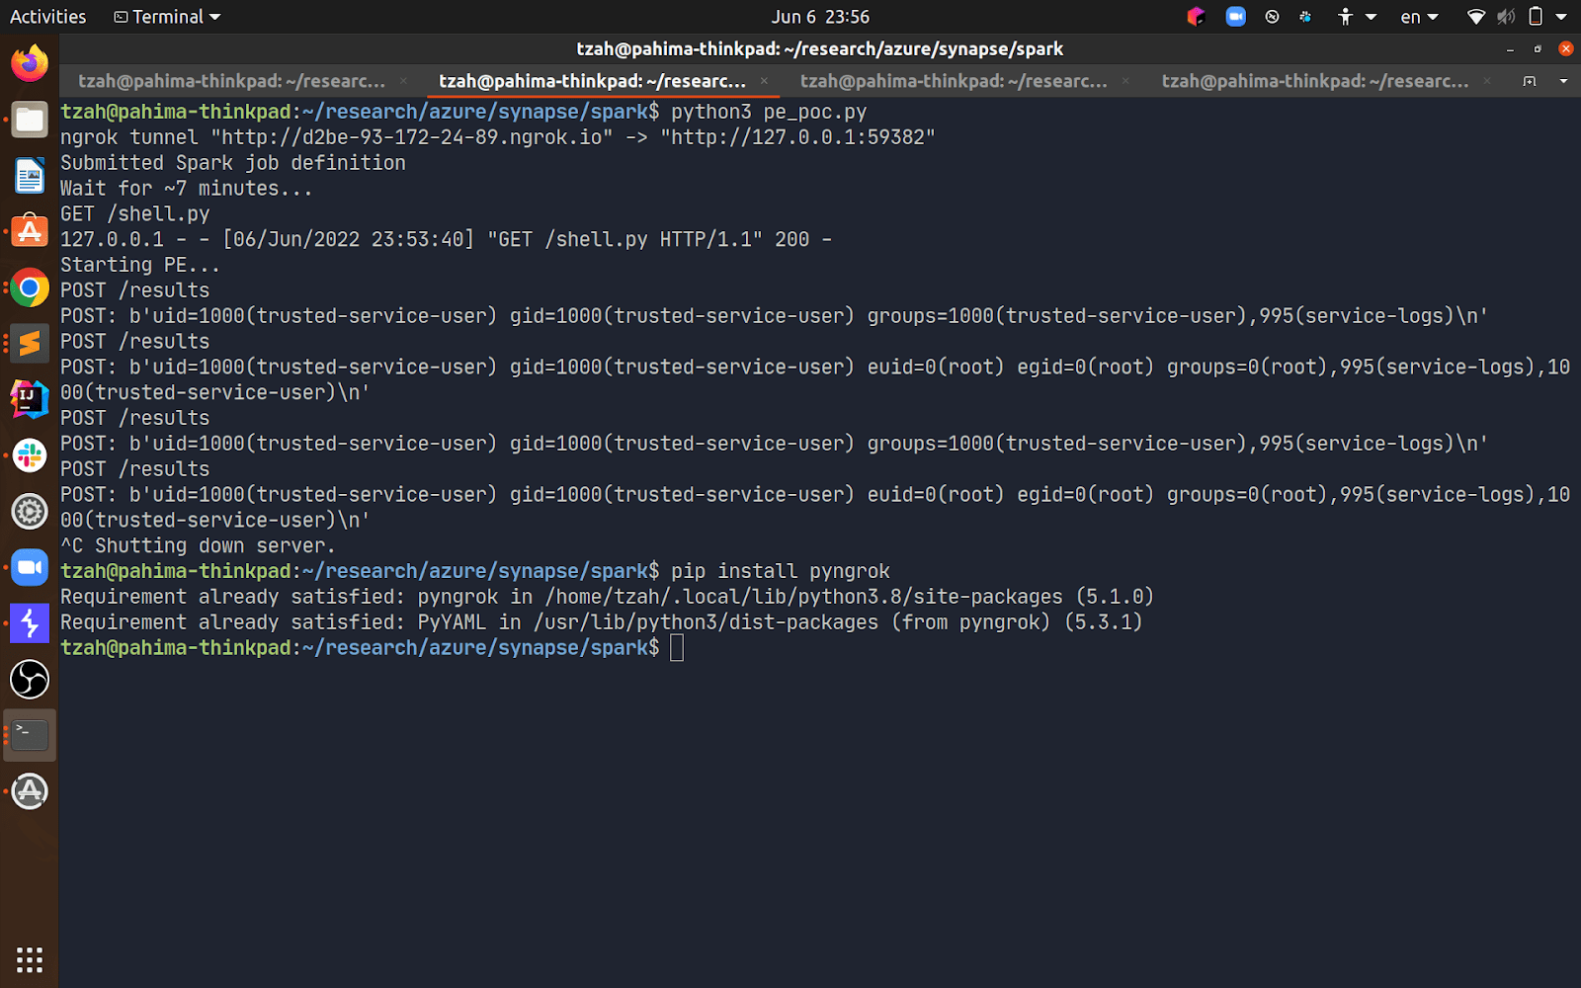This screenshot has height=988, width=1581.
Task: Open Firefox from the dock
Action: pyautogui.click(x=29, y=62)
